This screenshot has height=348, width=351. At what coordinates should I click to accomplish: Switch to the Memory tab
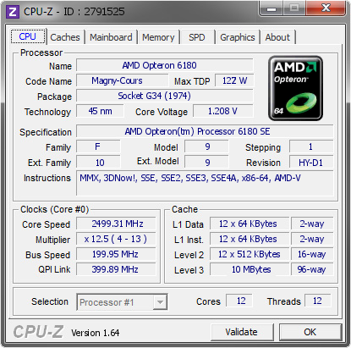158,37
